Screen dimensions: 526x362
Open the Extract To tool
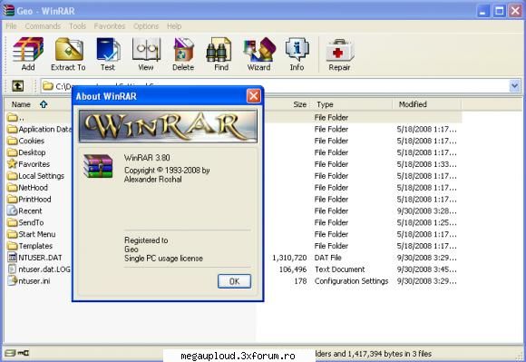pyautogui.click(x=68, y=54)
